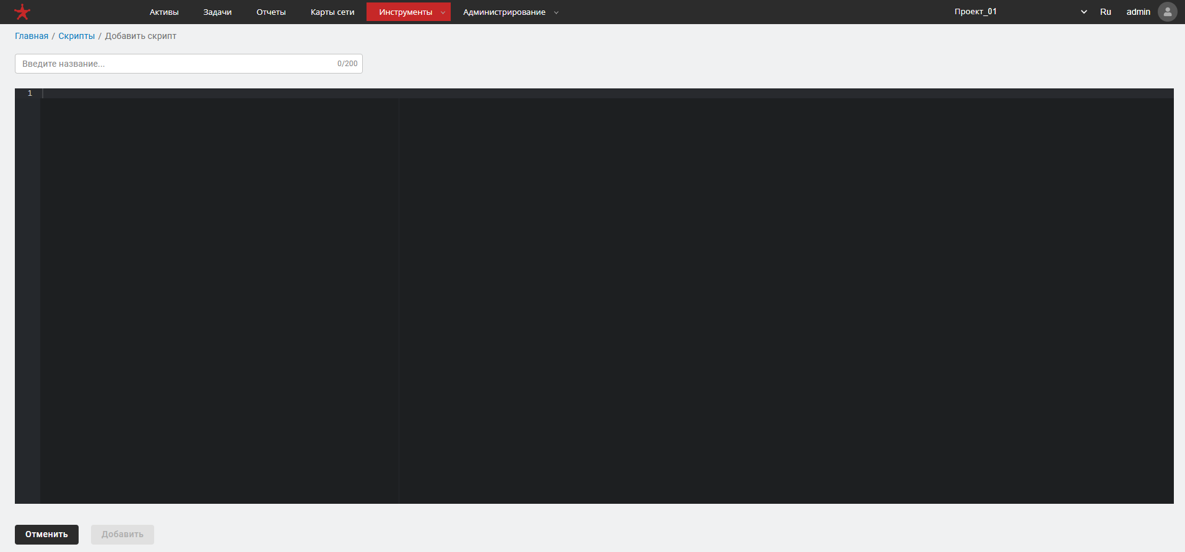Screen dimensions: 1185x552
Task: Expand the Администрирование dropdown menu
Action: tap(511, 12)
